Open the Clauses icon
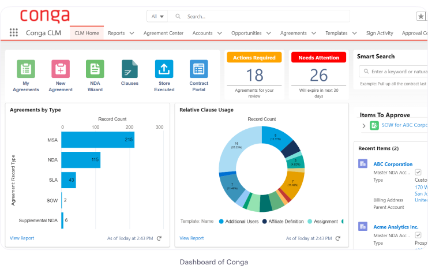Image resolution: width=428 pixels, height=273 pixels. click(130, 69)
